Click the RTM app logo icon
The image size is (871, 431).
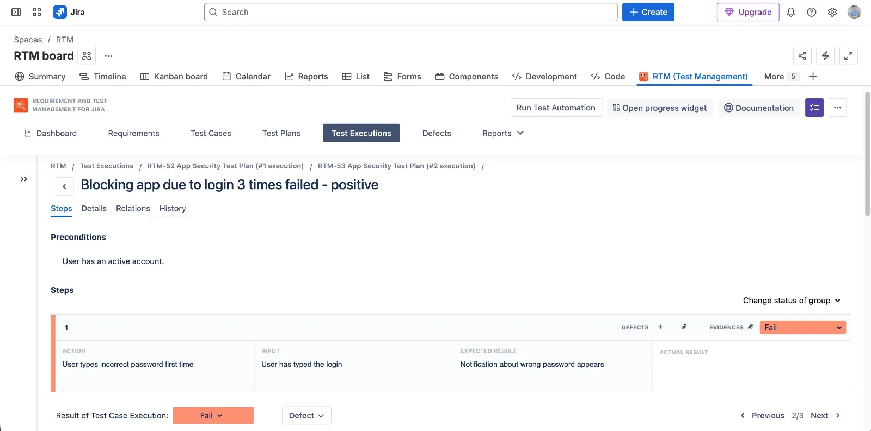21,105
